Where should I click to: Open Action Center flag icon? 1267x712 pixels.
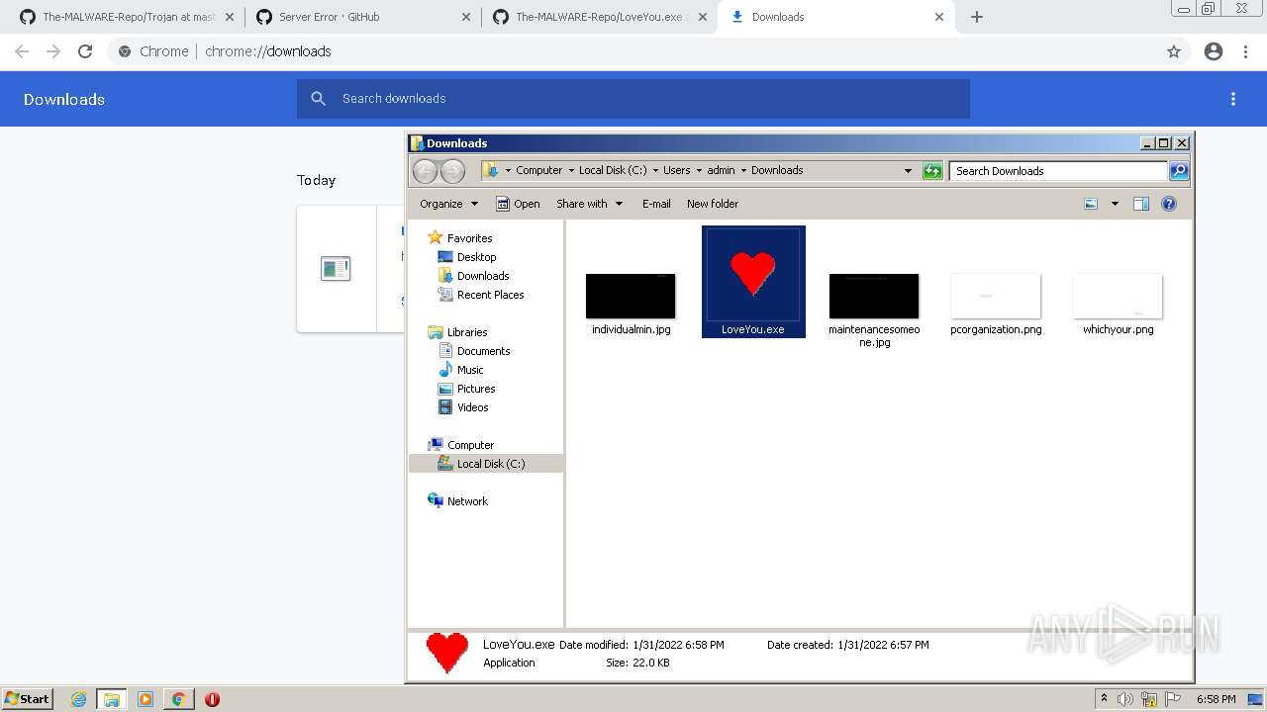pyautogui.click(x=1172, y=699)
